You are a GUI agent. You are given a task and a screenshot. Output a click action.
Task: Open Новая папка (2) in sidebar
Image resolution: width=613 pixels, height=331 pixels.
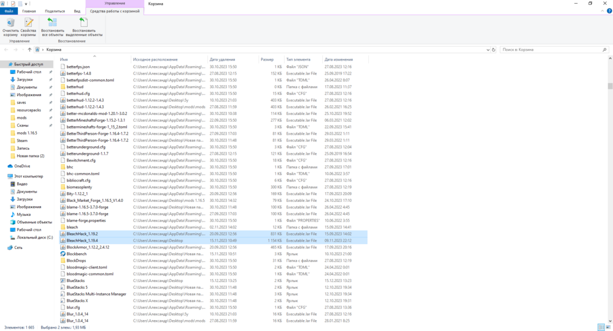coord(30,156)
